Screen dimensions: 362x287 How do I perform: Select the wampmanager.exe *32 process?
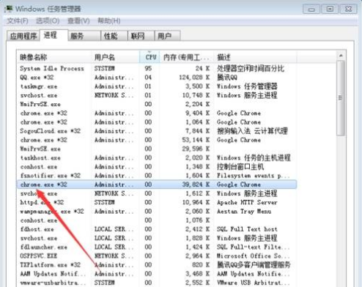[157, 212]
